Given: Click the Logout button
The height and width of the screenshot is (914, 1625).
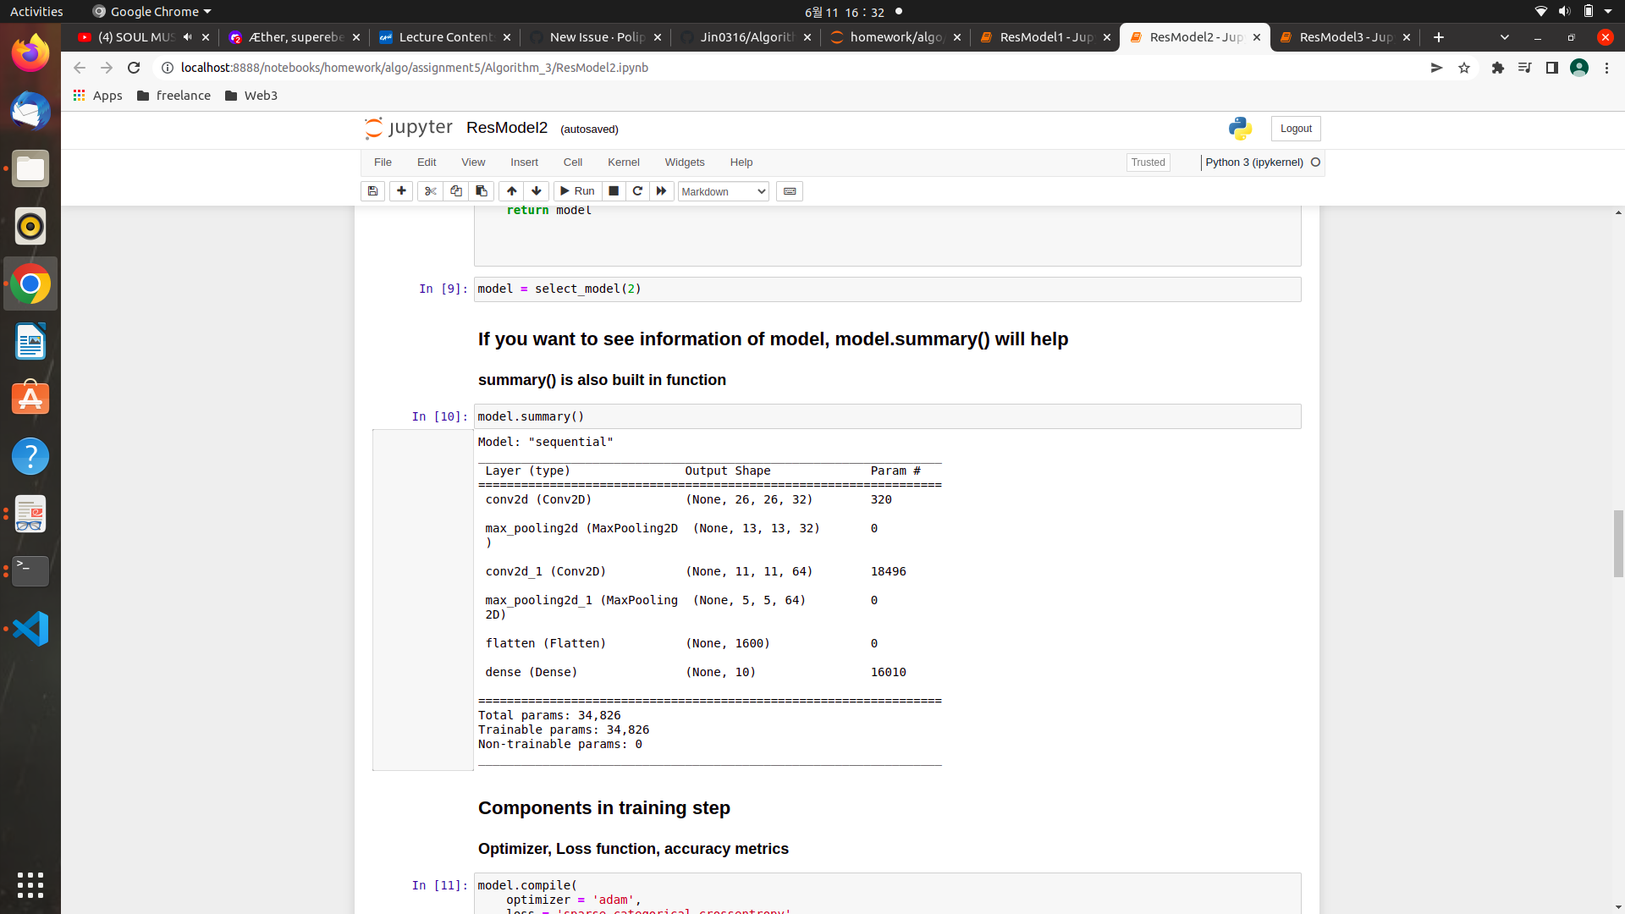Looking at the screenshot, I should click(x=1295, y=129).
